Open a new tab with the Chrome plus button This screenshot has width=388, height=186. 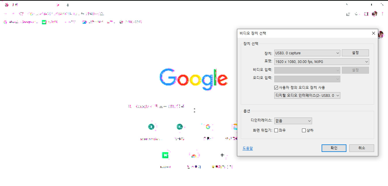click(x=67, y=5)
